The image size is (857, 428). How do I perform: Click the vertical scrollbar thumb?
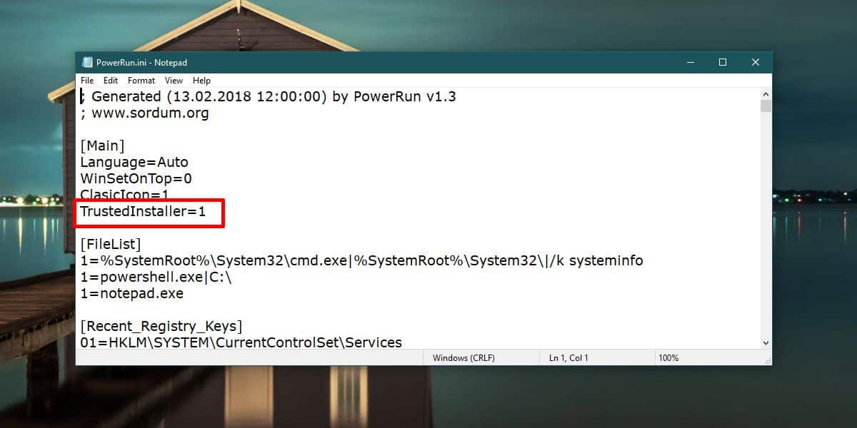(766, 106)
